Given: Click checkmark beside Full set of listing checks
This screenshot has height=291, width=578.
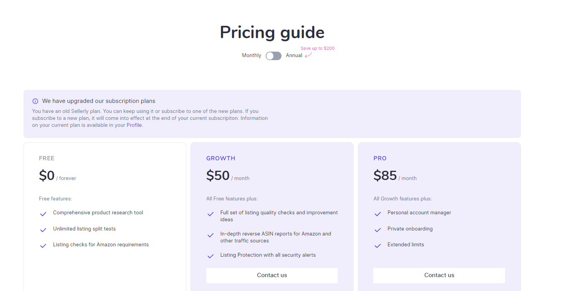Looking at the screenshot, I should coord(211,214).
